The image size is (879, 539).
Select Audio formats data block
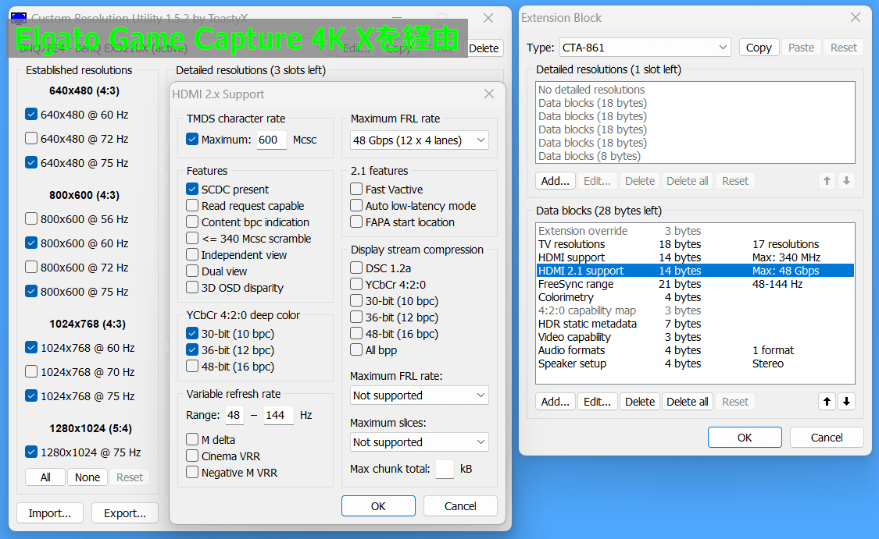click(x=695, y=350)
